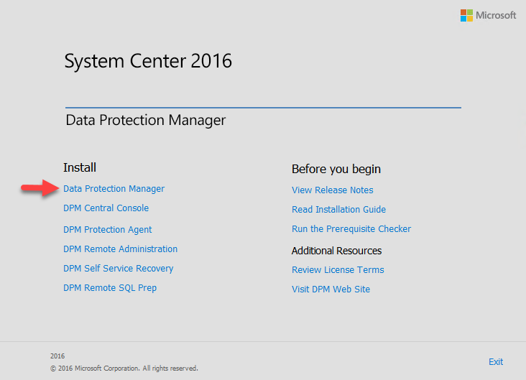View Release Notes link
Image resolution: width=526 pixels, height=380 pixels.
coord(333,190)
